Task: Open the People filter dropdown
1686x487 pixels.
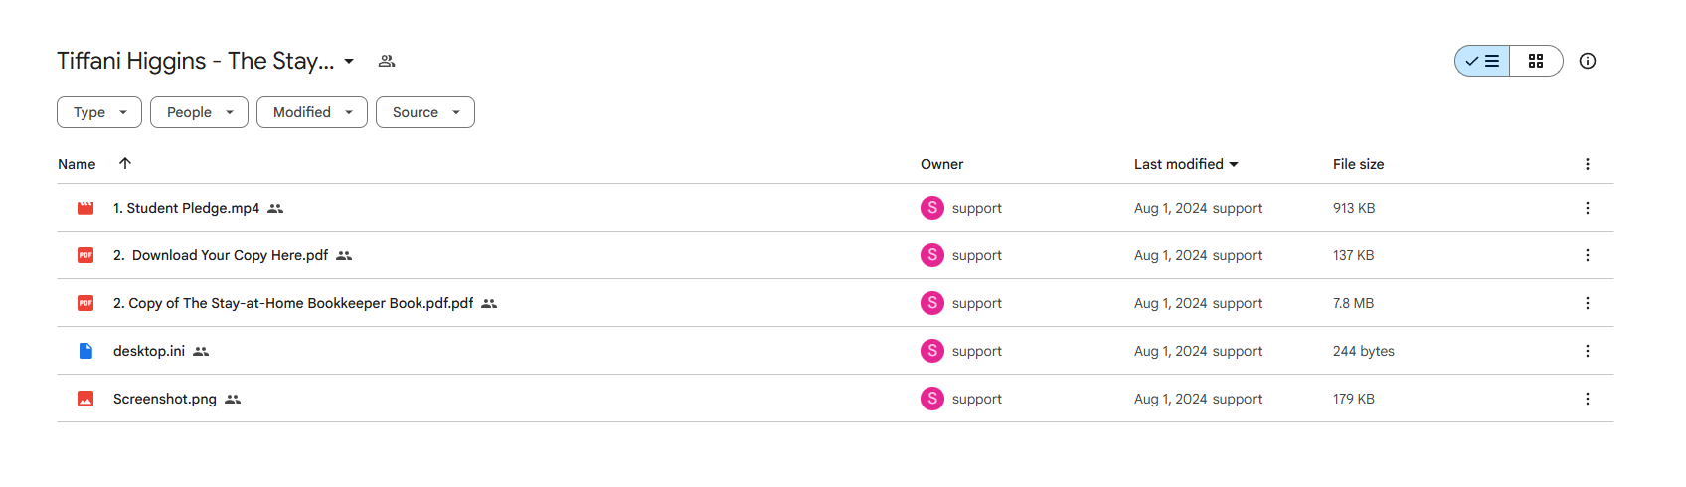Action: pos(199,112)
